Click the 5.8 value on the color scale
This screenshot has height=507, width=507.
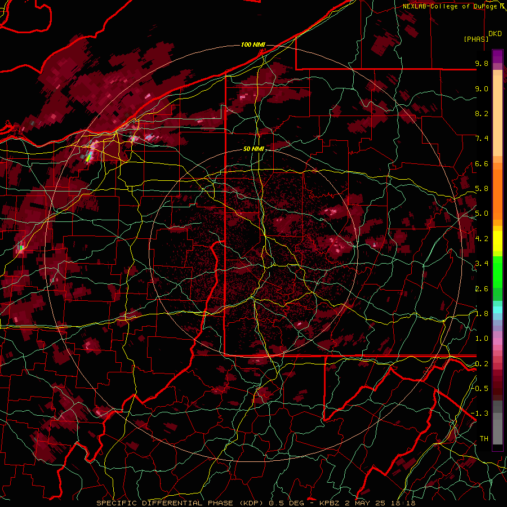[482, 189]
